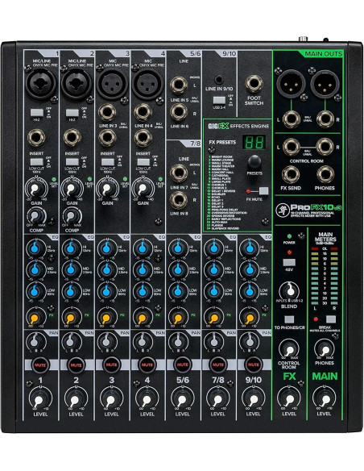Mute channel 1 with its MUTE button
Viewport: 364px width, 471px height.
40,365
